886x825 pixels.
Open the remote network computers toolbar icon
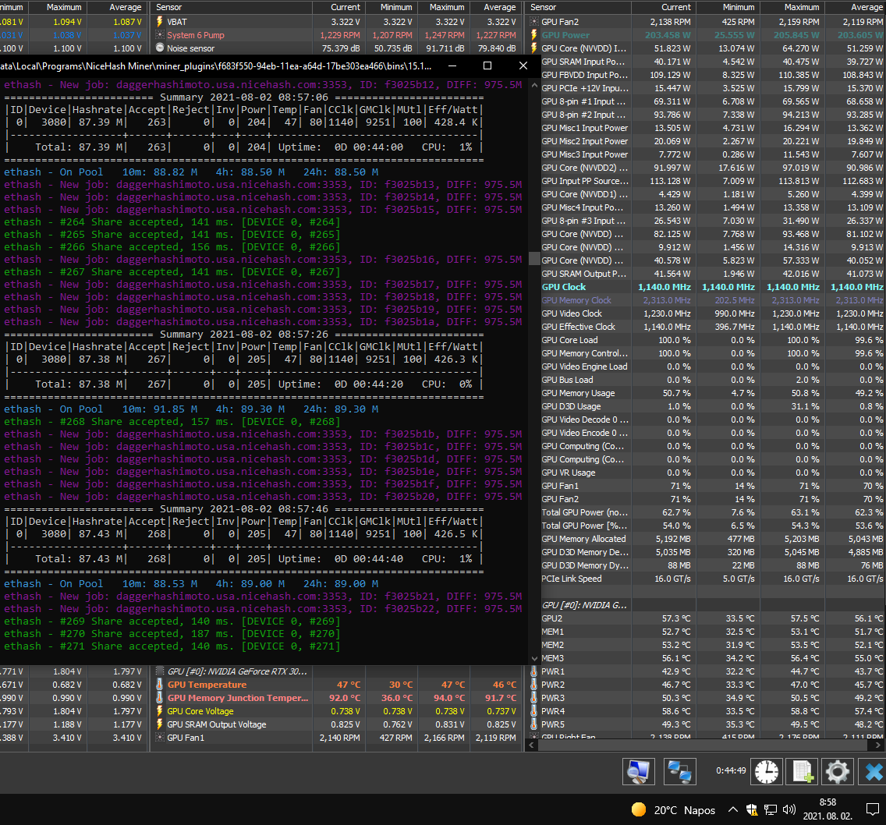point(679,771)
